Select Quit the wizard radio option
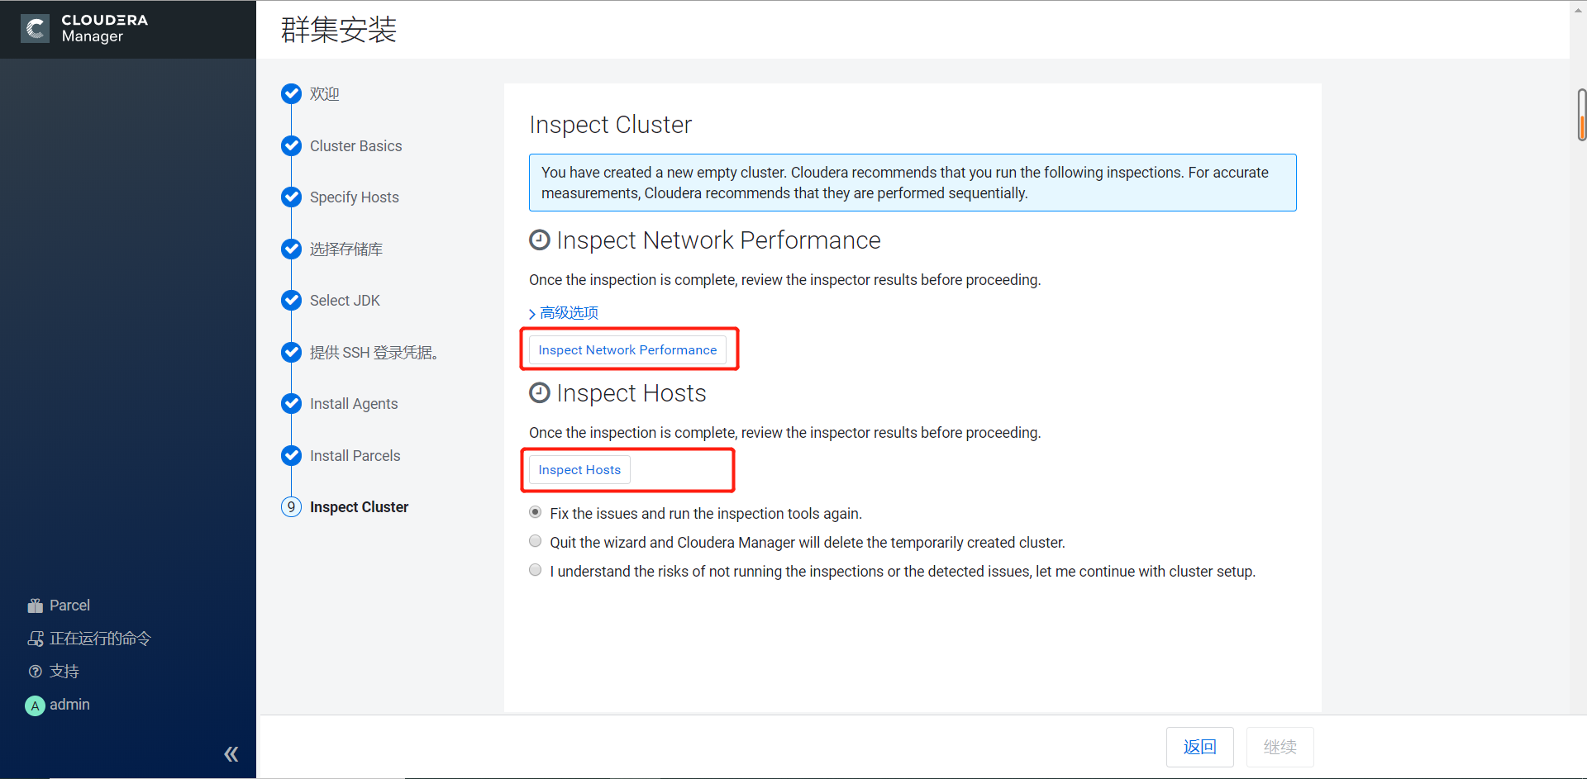 pyautogui.click(x=536, y=542)
